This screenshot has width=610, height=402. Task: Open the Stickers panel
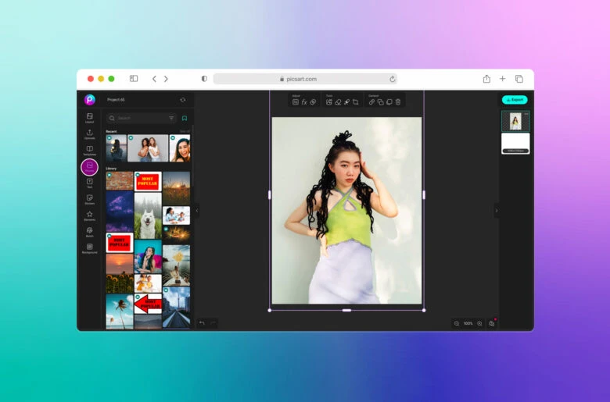pyautogui.click(x=89, y=199)
